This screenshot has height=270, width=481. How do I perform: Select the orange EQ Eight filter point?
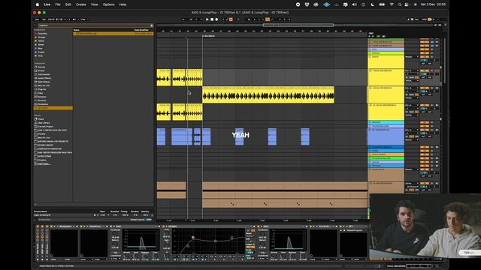[x=193, y=237]
